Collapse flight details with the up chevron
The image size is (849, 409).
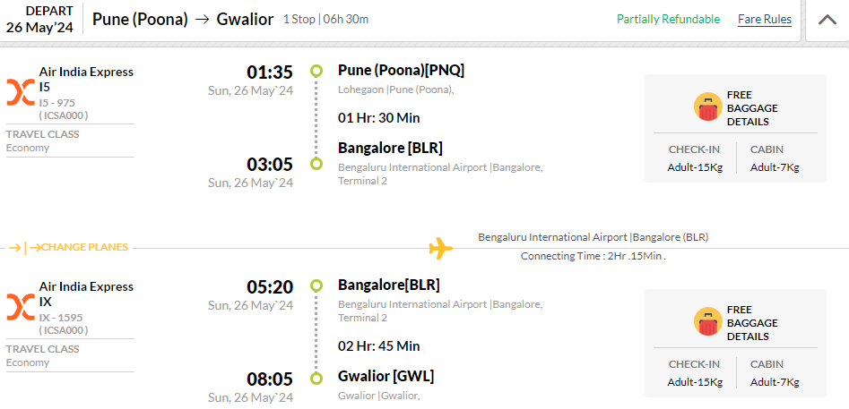pyautogui.click(x=827, y=20)
